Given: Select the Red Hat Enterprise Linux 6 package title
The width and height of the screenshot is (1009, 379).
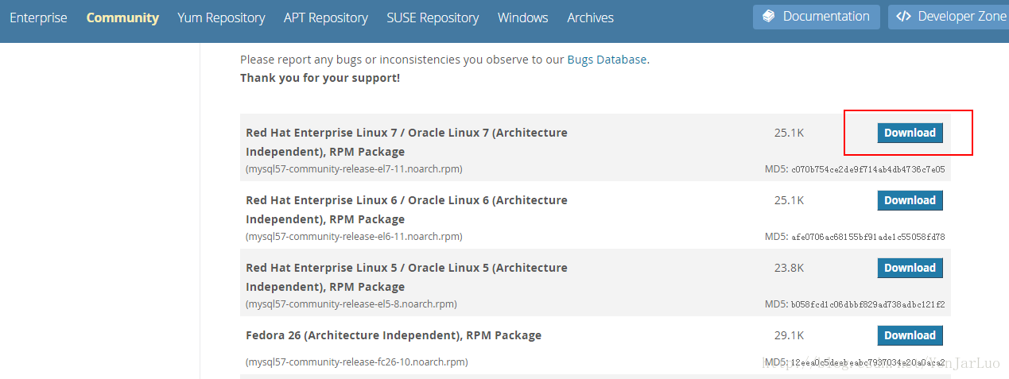Looking at the screenshot, I should 406,210.
